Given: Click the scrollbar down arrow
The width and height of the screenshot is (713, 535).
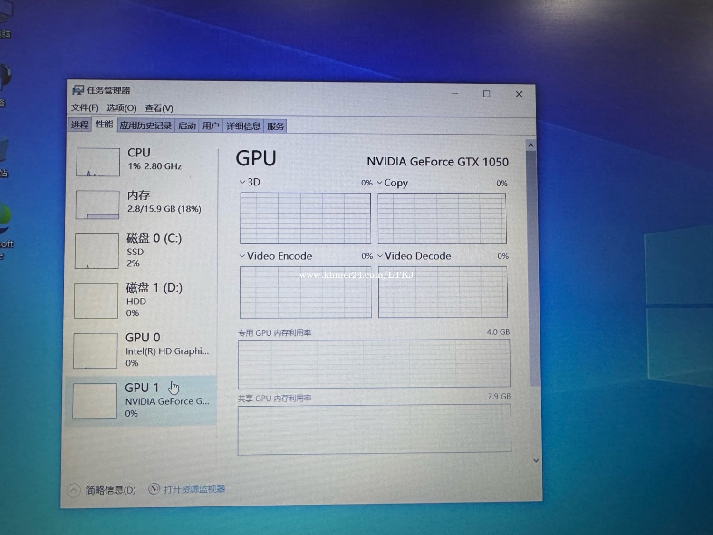Looking at the screenshot, I should [x=536, y=460].
